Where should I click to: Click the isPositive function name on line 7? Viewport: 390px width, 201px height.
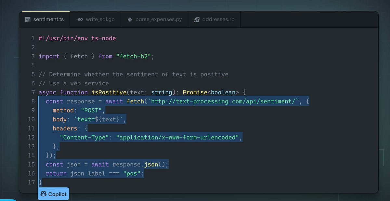click(x=110, y=92)
